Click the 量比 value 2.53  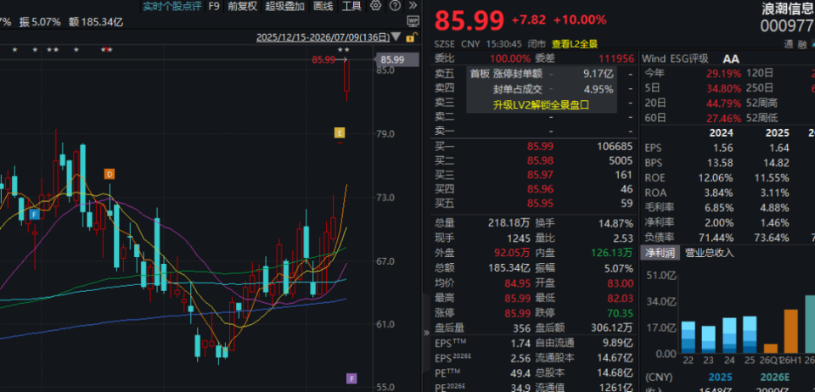pyautogui.click(x=622, y=238)
